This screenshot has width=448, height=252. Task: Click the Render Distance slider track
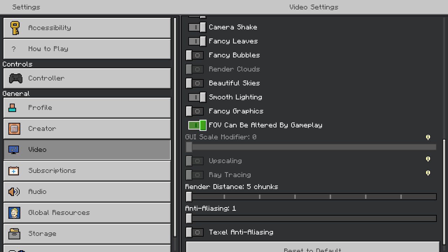coord(311,197)
